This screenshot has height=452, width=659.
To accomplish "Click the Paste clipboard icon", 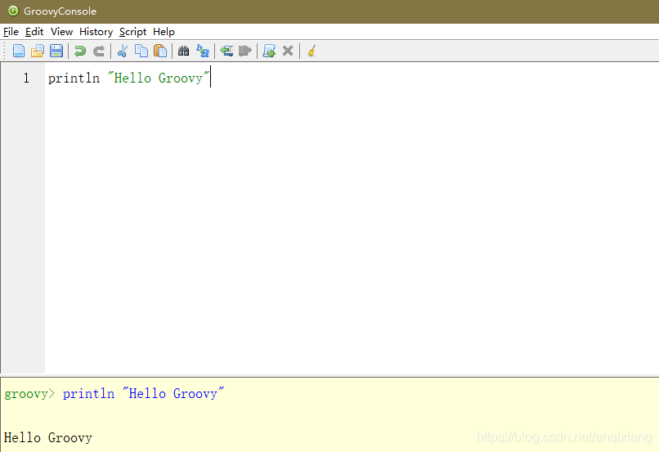I will click(160, 51).
